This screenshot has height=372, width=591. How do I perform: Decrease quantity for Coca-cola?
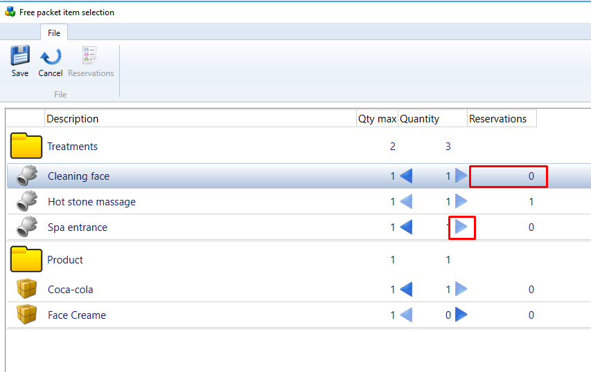(406, 289)
